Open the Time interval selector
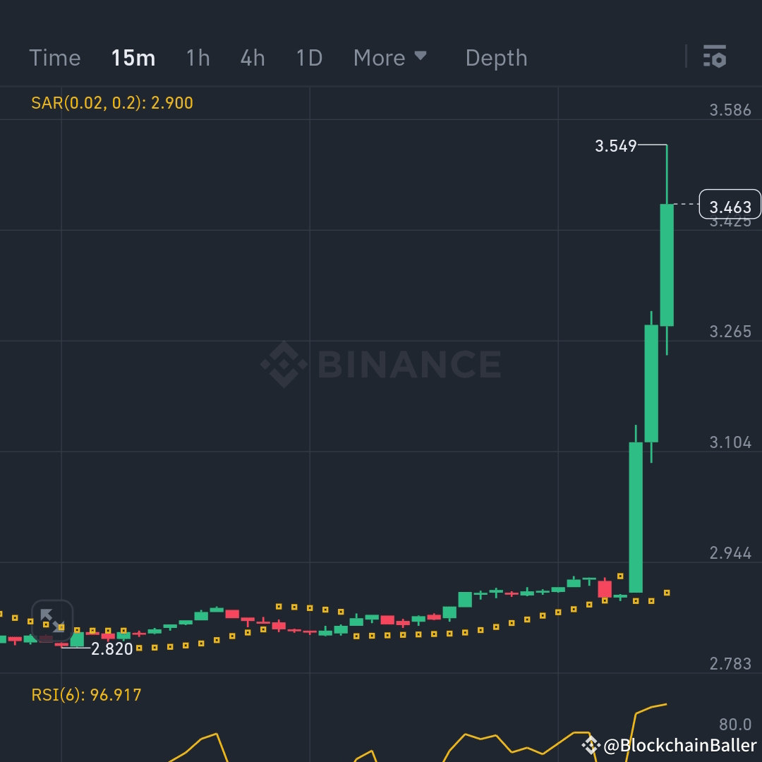 54,58
